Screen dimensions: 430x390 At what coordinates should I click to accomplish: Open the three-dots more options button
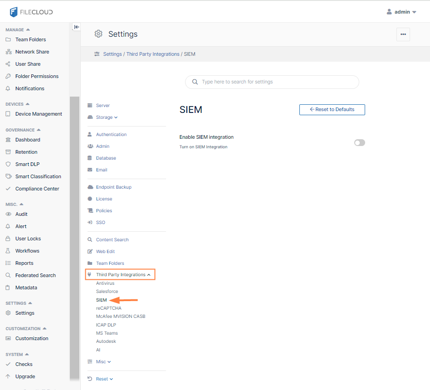[x=403, y=34]
